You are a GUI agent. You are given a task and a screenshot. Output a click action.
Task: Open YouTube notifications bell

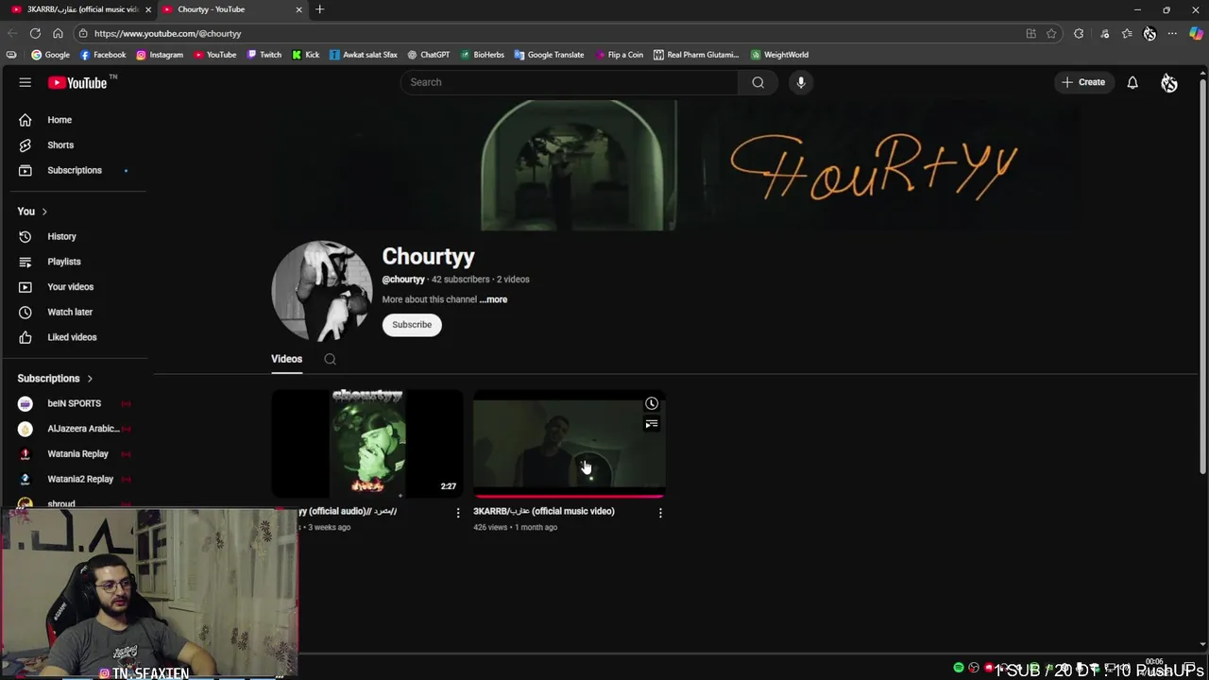(1132, 82)
